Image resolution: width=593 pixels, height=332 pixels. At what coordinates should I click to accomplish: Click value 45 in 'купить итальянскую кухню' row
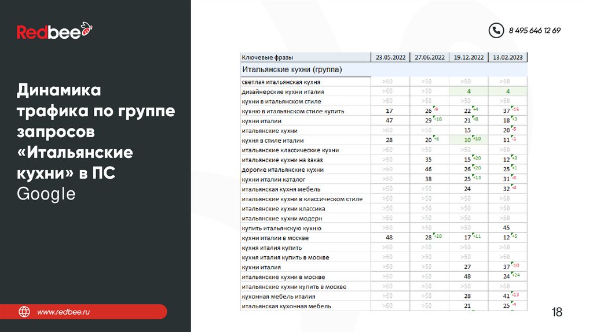(506, 228)
